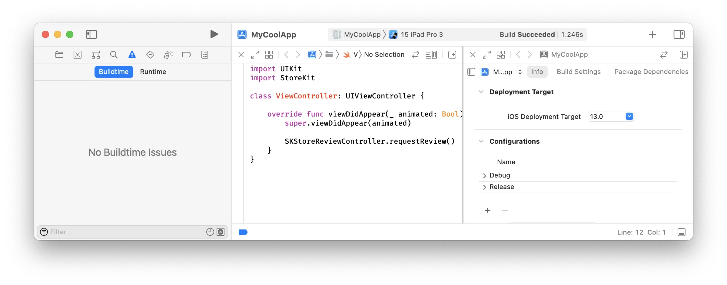Toggle the inspector panel visibility
This screenshot has height=285, width=727.
tap(679, 34)
